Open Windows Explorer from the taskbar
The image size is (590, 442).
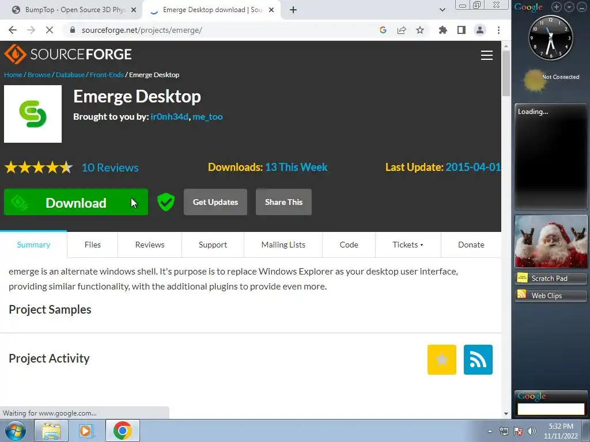click(51, 430)
